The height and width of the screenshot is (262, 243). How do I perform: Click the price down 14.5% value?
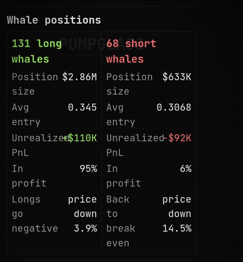point(177,214)
